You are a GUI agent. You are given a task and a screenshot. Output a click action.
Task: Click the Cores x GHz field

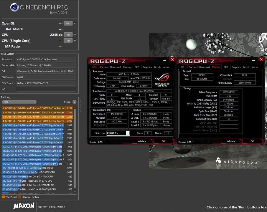(46, 65)
